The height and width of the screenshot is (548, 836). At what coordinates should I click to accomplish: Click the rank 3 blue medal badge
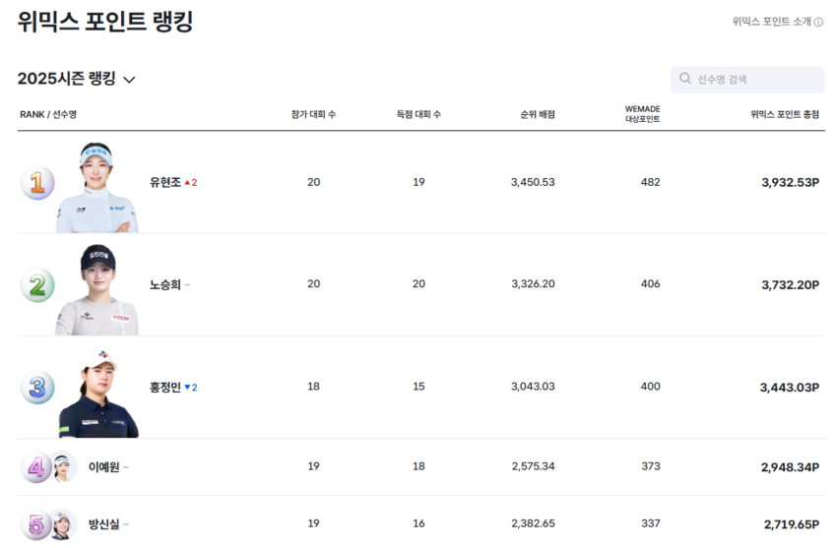pos(36,387)
